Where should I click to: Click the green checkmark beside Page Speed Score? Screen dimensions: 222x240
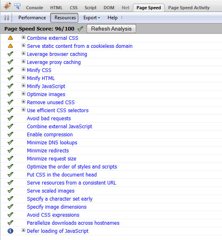pyautogui.click(x=80, y=29)
